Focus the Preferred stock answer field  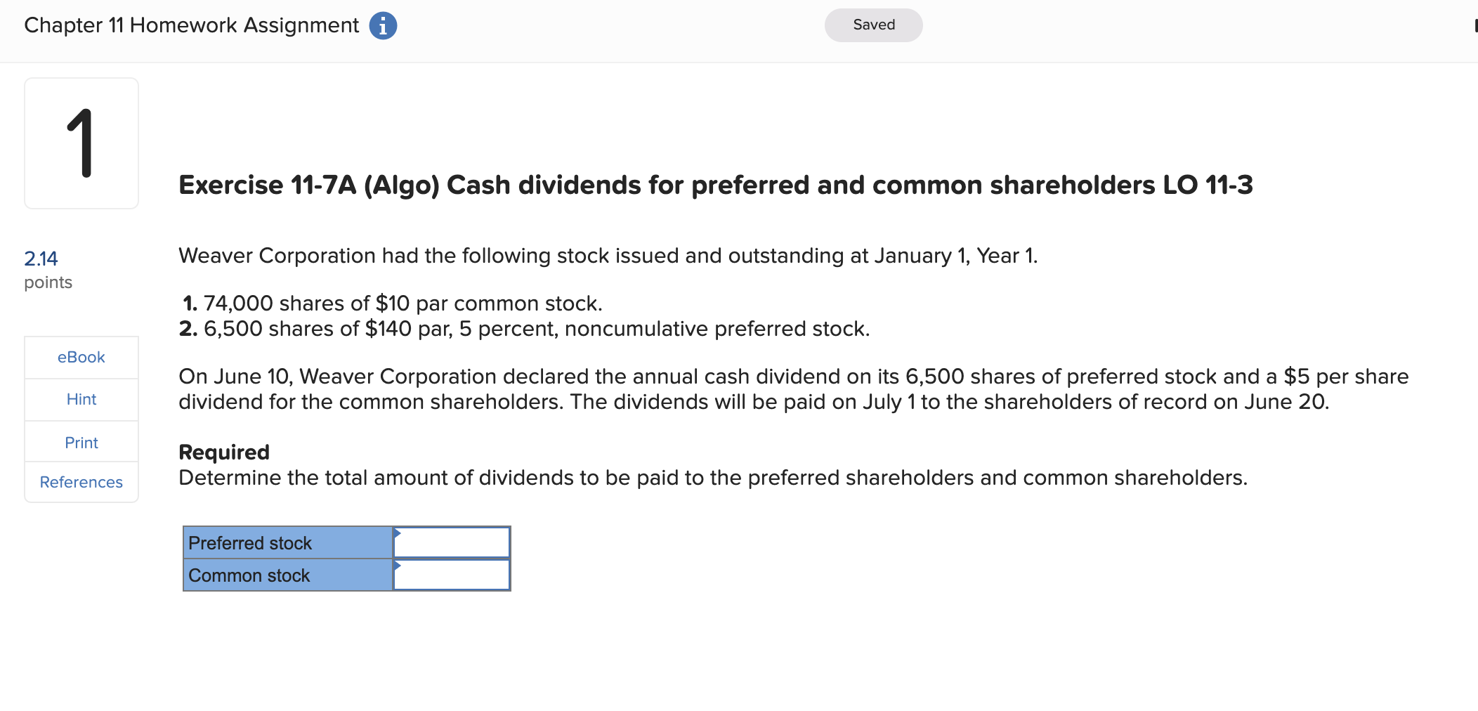(452, 542)
